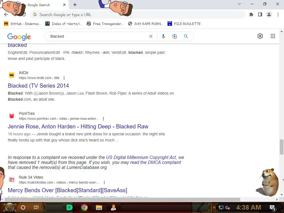Open the 'Blacked (TV Series 2014' result
Viewport: 284px width, 213px height.
point(38,86)
